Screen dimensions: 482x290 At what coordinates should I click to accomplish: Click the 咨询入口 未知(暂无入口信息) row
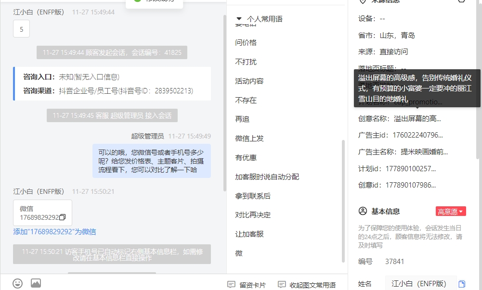71,77
